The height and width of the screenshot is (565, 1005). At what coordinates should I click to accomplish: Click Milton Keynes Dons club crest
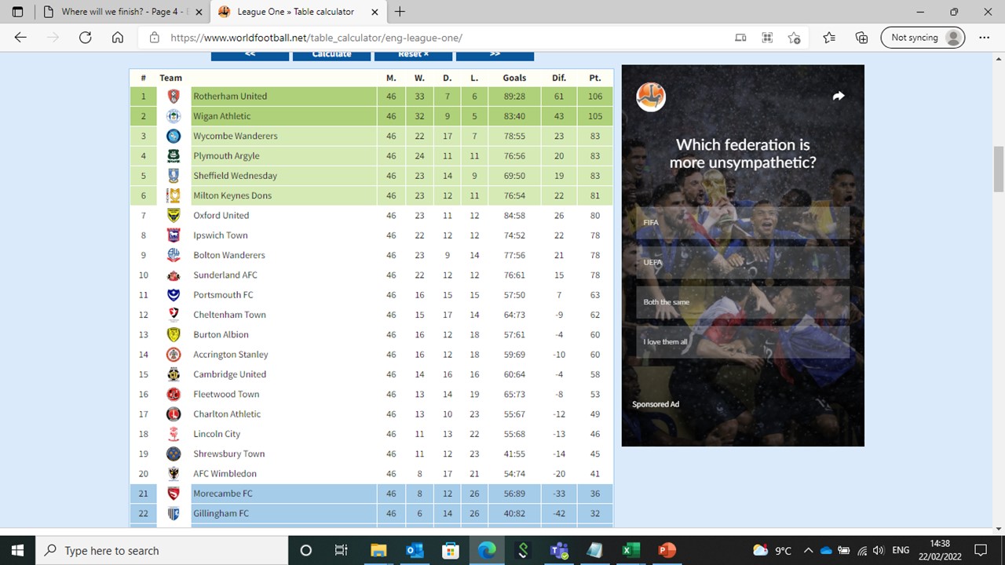coord(174,195)
